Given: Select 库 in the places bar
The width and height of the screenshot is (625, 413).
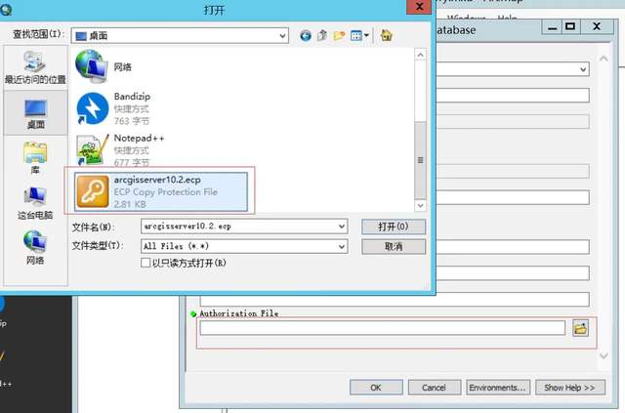Looking at the screenshot, I should (35, 157).
